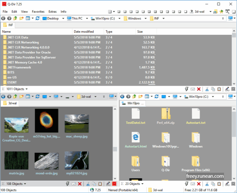Select the BITS folder row
The height and width of the screenshot is (193, 237).
pyautogui.click(x=116, y=72)
